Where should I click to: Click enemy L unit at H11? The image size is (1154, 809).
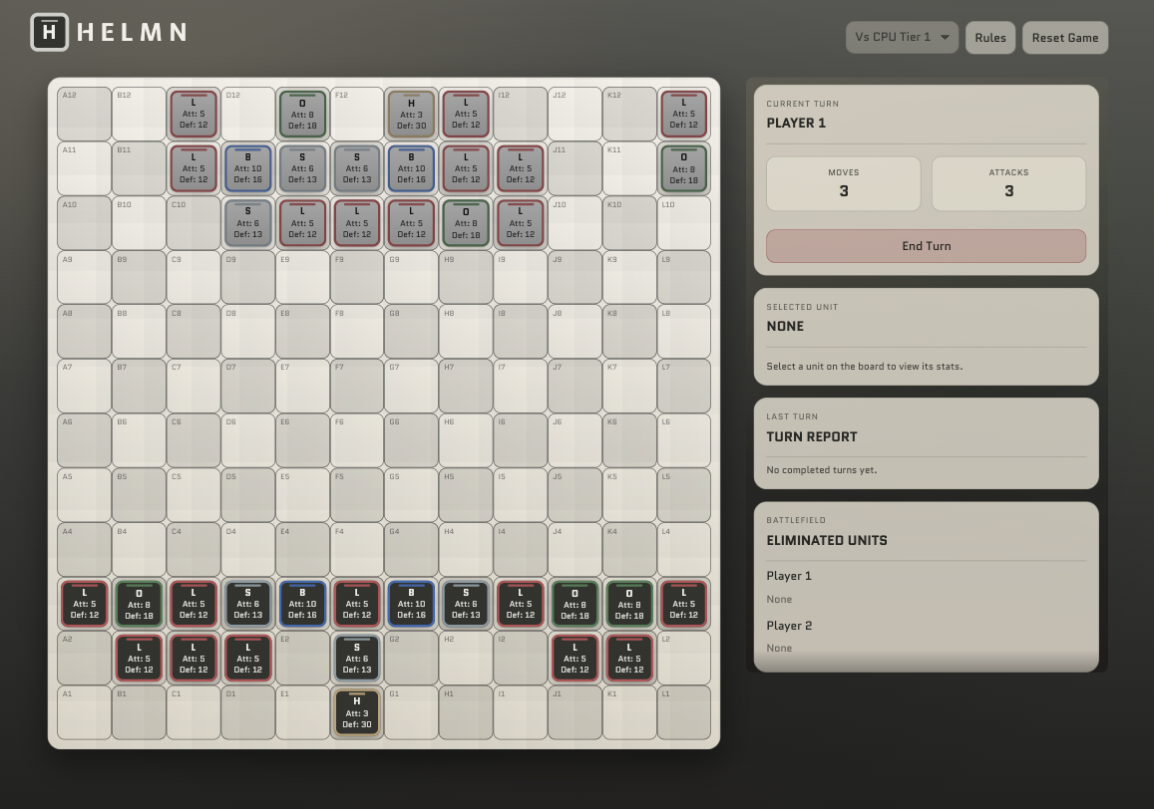pyautogui.click(x=466, y=168)
